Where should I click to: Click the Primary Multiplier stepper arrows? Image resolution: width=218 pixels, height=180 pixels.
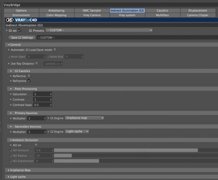[45, 118]
